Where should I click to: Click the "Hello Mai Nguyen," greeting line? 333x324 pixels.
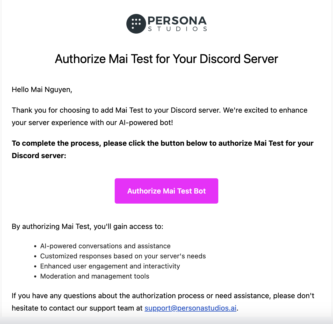(x=42, y=89)
